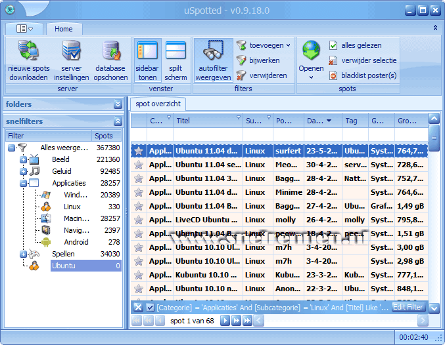Click verwijderen filter
This screenshot has height=345, width=445.
262,75
